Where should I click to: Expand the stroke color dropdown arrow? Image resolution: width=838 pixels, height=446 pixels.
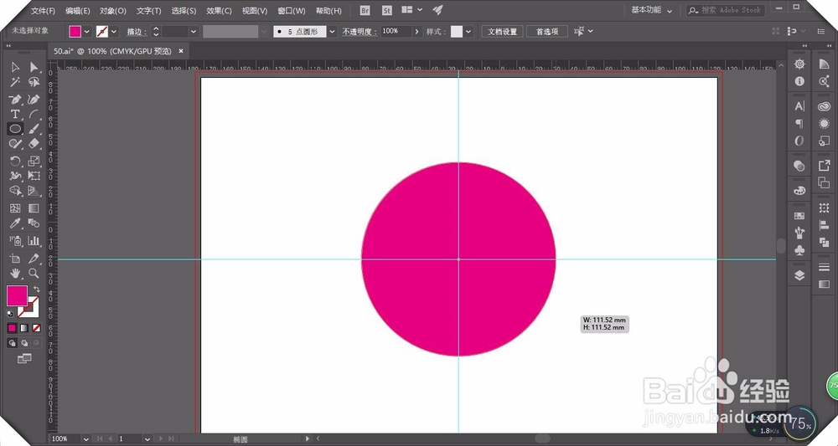click(113, 32)
